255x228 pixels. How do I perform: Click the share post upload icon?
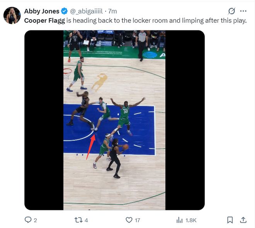click(243, 220)
